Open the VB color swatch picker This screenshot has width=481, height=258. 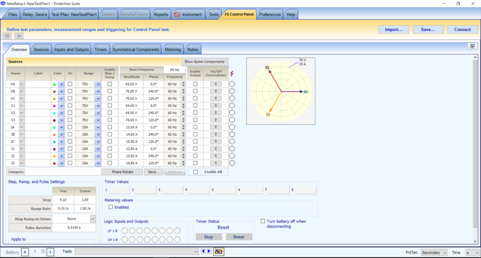[61, 91]
